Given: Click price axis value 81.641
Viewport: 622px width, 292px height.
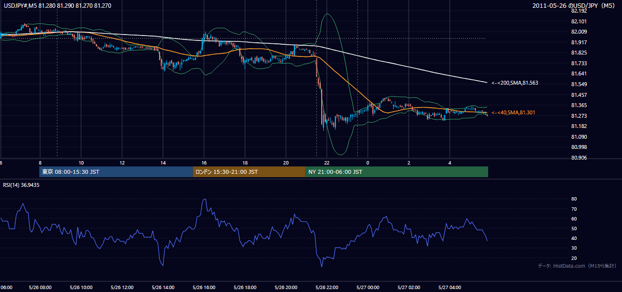Looking at the screenshot, I should pos(579,73).
